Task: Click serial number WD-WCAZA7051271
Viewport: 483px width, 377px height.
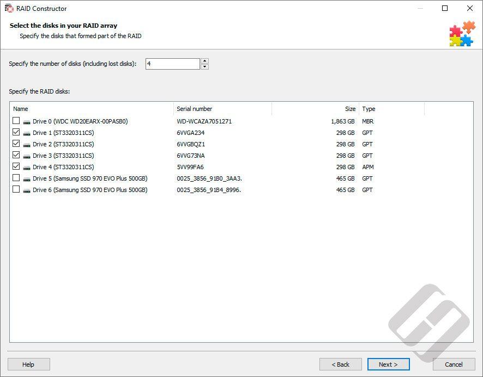Action: coord(204,121)
